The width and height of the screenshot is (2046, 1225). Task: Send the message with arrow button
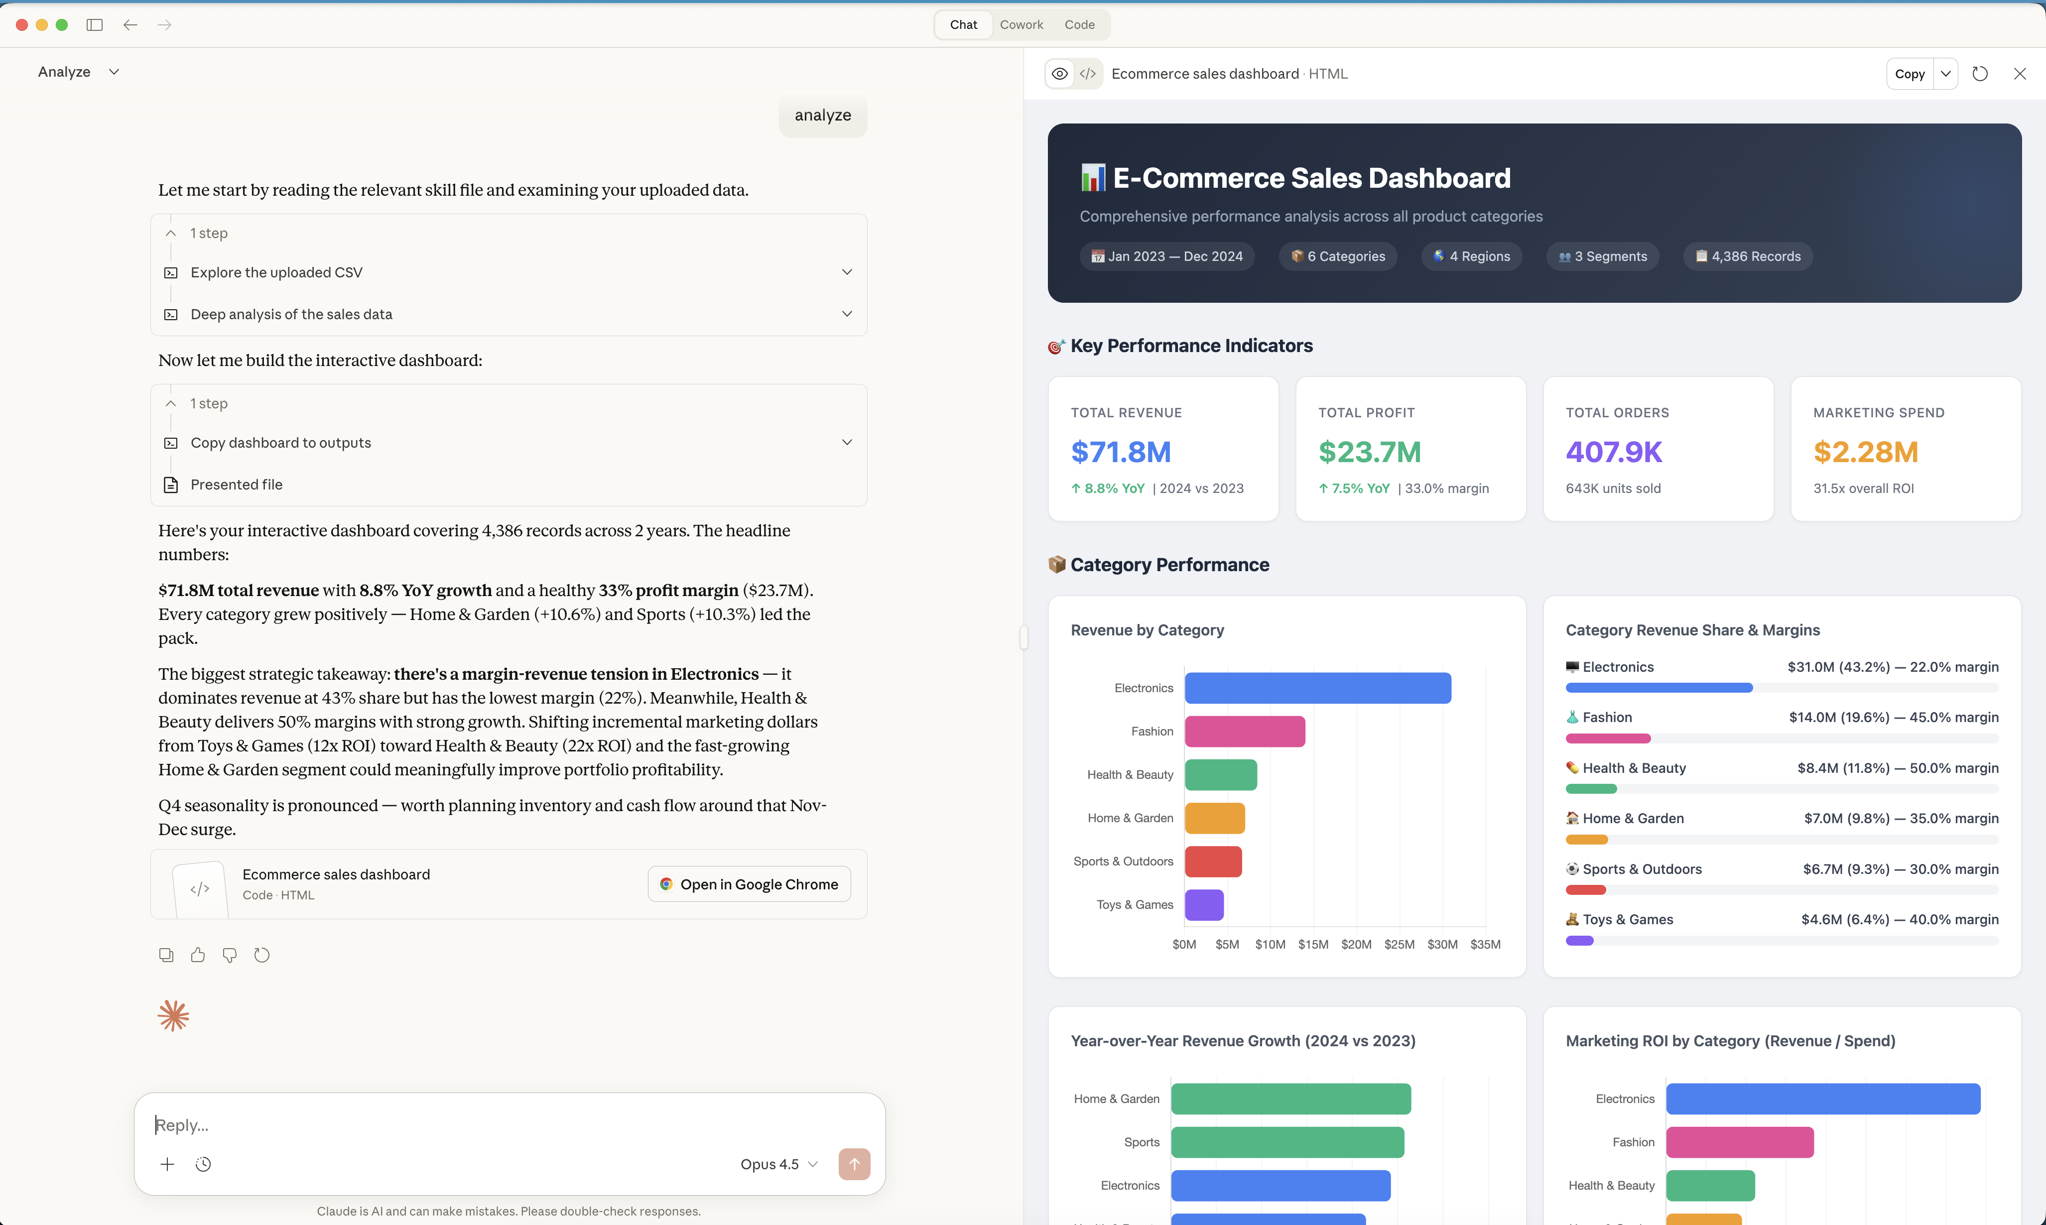tap(855, 1164)
